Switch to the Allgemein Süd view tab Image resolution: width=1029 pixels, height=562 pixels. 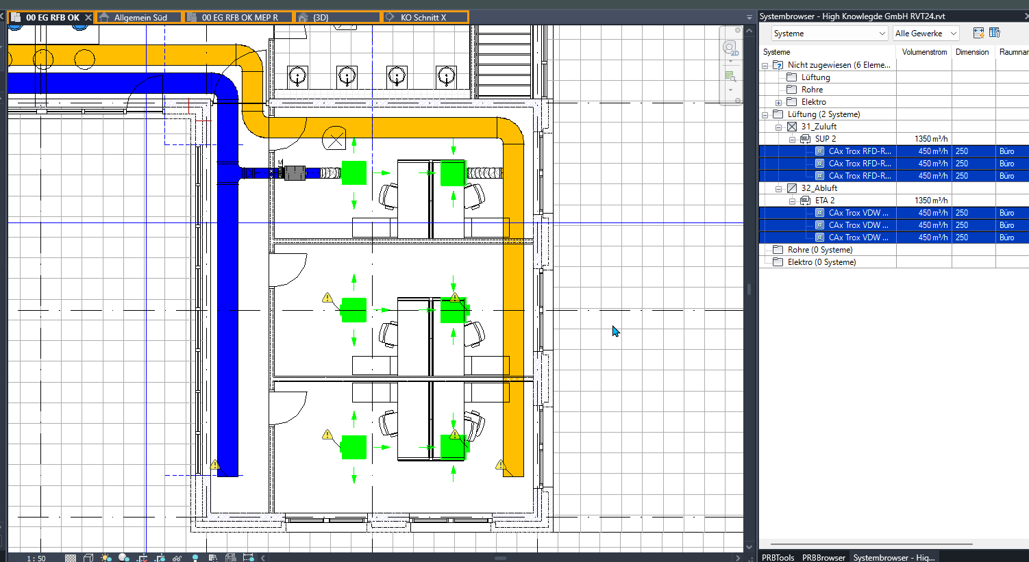tap(140, 18)
